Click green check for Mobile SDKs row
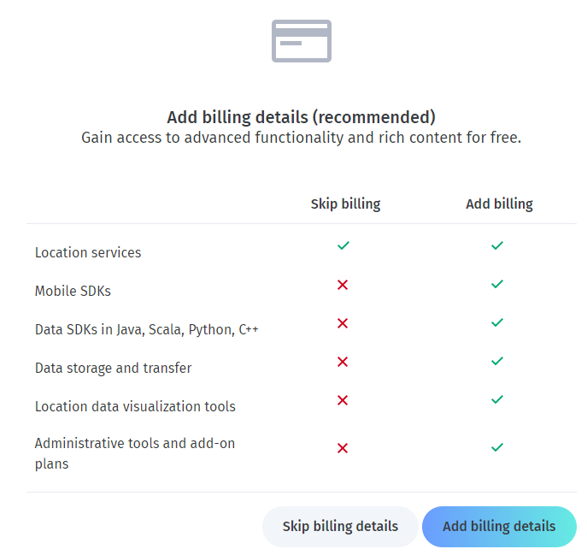Image resolution: width=587 pixels, height=555 pixels. click(497, 285)
